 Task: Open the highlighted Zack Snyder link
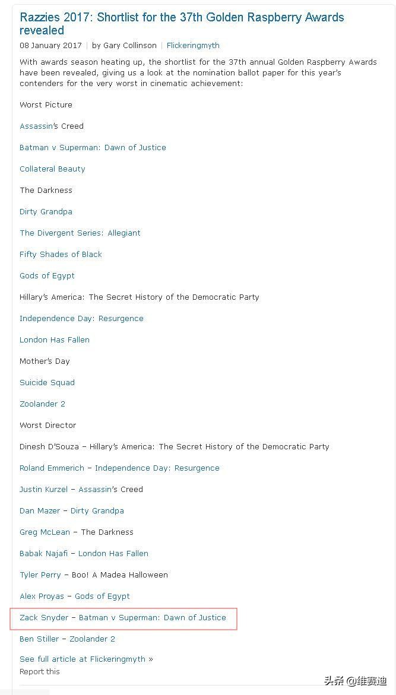44,617
